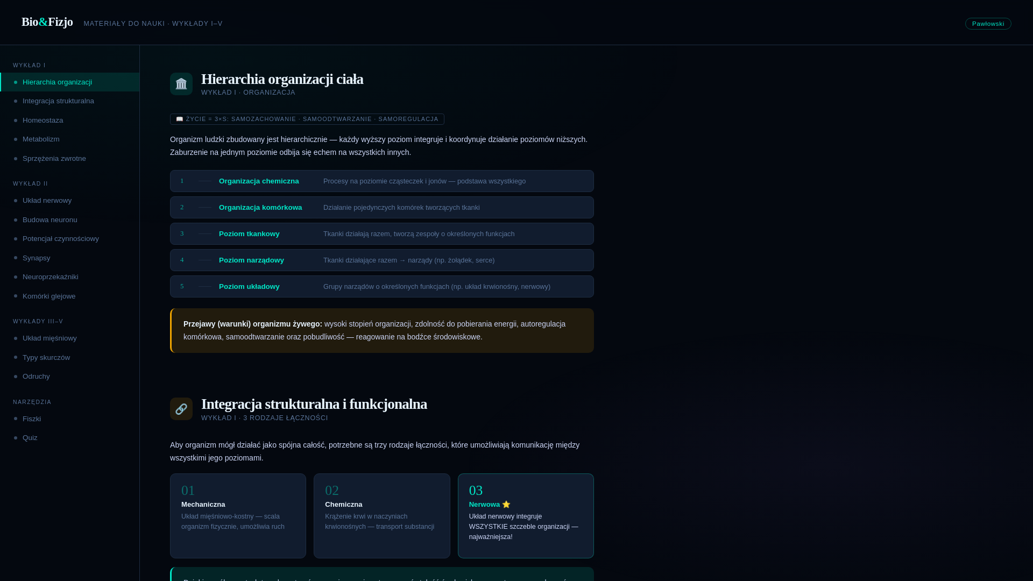This screenshot has width=1033, height=581.
Task: Open Neuroprzekaźniki topic
Action: pyautogui.click(x=70, y=277)
